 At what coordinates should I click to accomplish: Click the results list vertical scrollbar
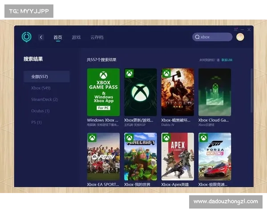tap(252, 91)
